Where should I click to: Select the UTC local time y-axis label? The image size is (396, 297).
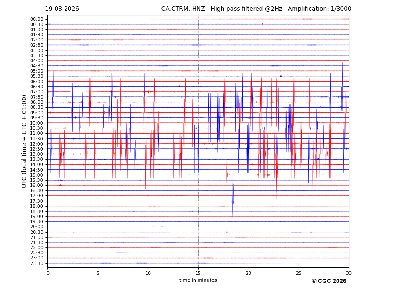tap(24, 141)
